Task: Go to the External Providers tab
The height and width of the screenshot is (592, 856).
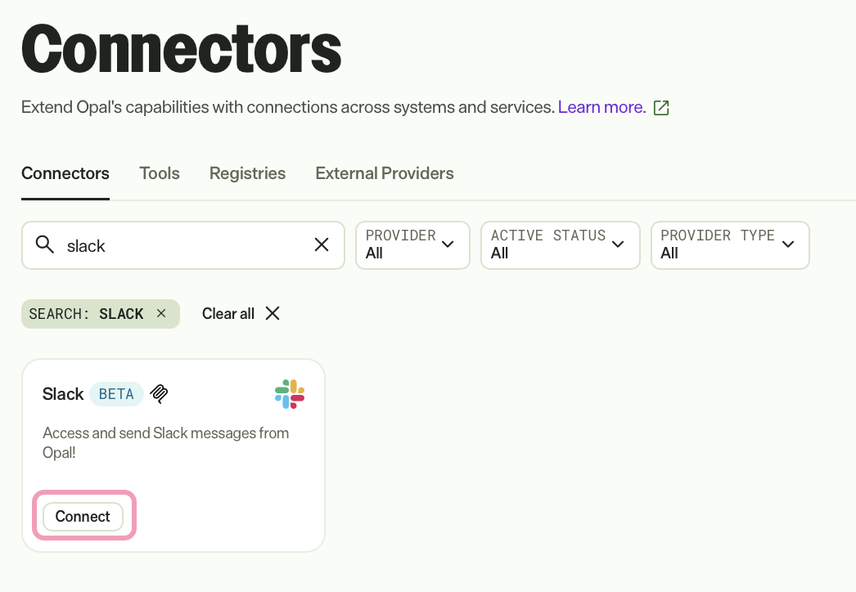Action: [385, 173]
